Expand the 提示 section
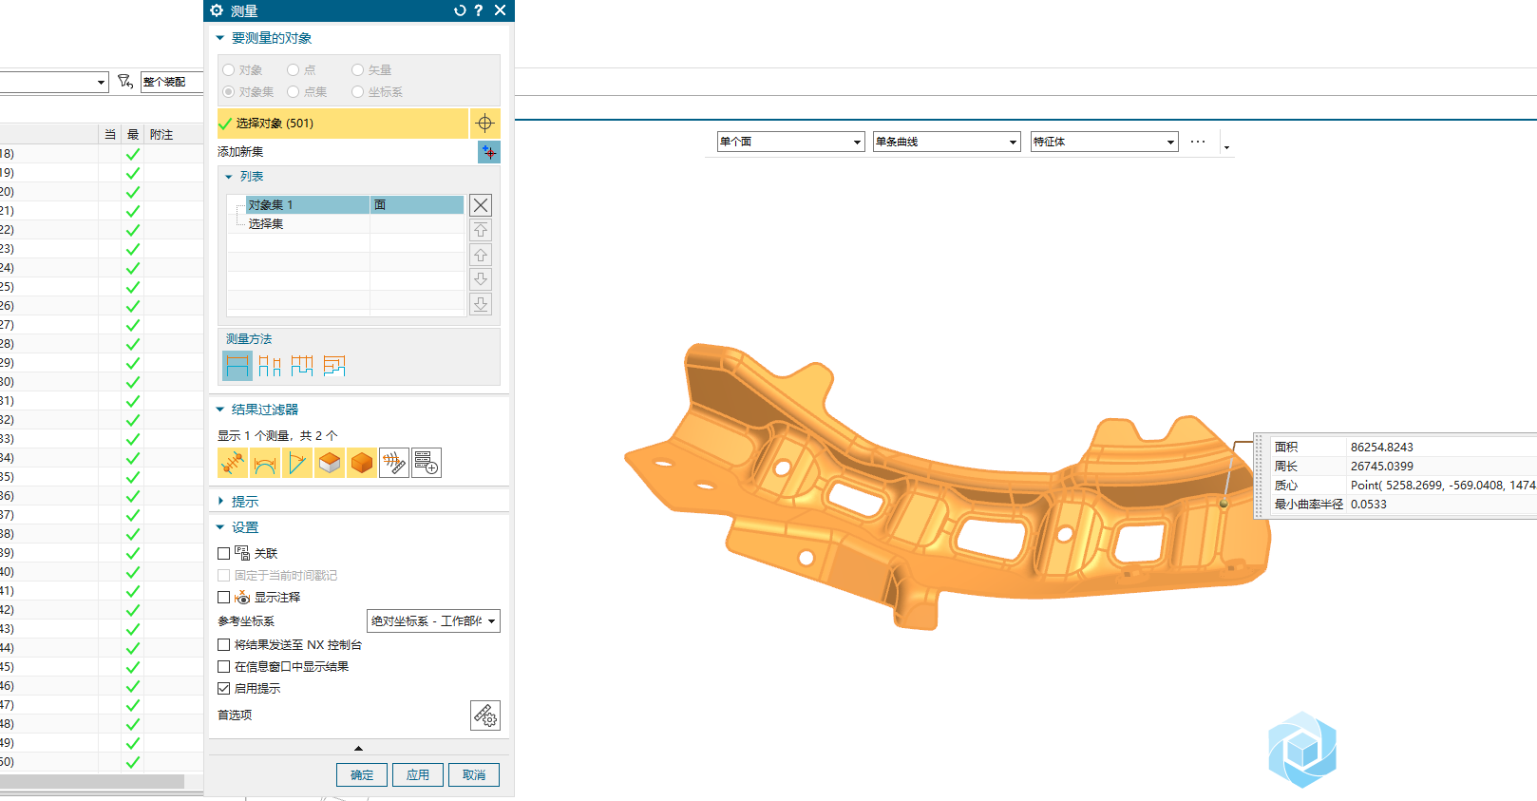This screenshot has height=801, width=1537. 220,501
